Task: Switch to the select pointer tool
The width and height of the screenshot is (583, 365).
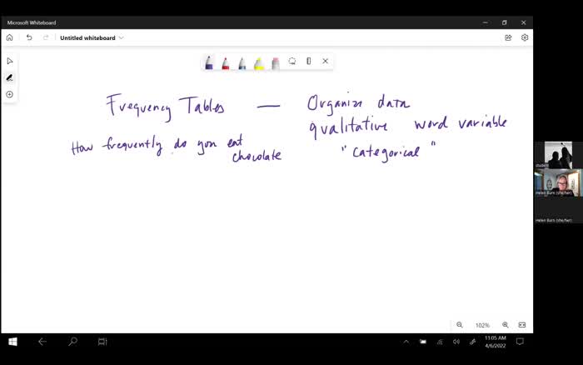Action: click(10, 61)
